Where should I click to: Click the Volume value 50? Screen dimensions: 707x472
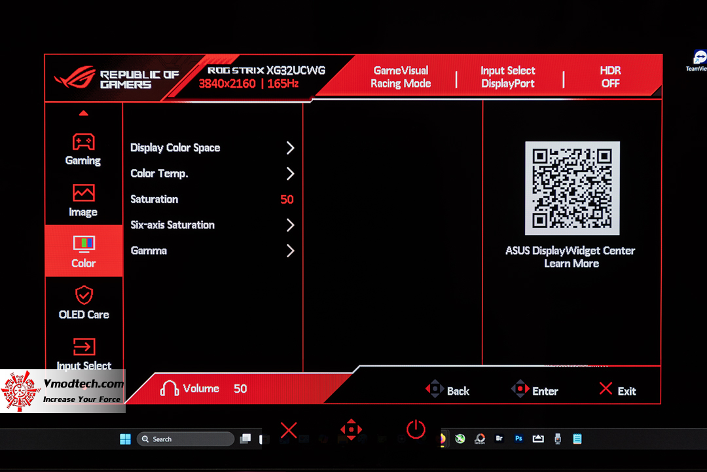coord(240,389)
